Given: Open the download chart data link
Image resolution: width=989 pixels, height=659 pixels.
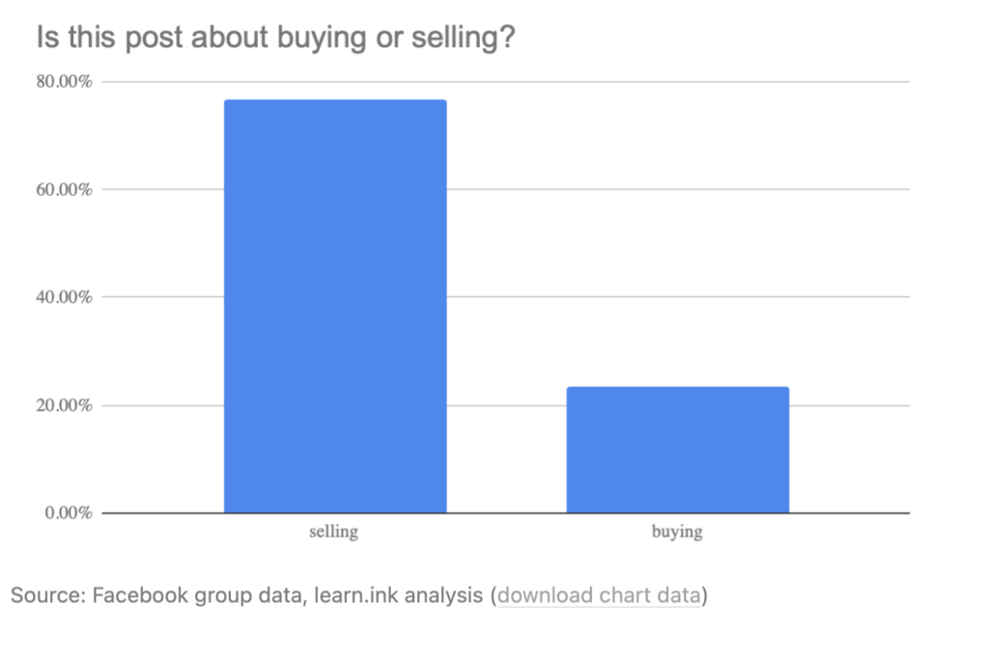Looking at the screenshot, I should click(599, 594).
